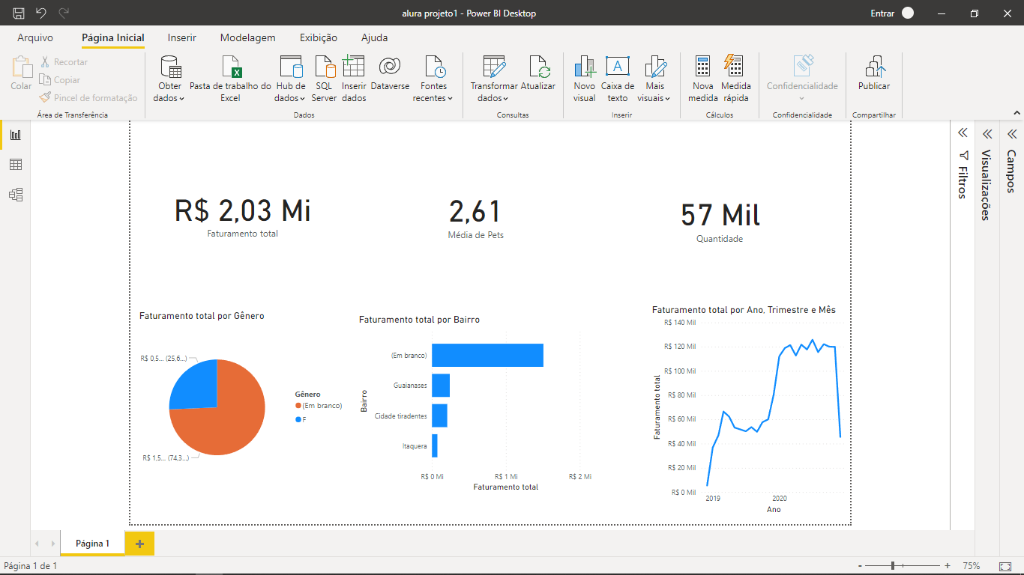Expand the Campos pane
Image resolution: width=1024 pixels, height=575 pixels.
pyautogui.click(x=1011, y=134)
